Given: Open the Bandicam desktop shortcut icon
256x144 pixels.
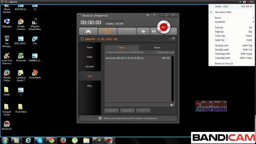Looking at the screenshot, I should coord(7,126).
